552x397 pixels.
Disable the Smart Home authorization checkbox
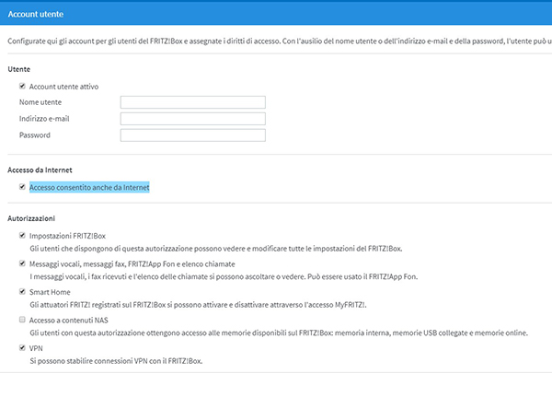pyautogui.click(x=22, y=292)
